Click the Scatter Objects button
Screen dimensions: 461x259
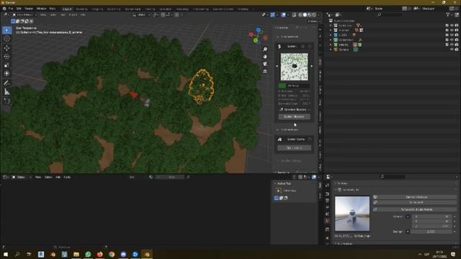tap(294, 117)
